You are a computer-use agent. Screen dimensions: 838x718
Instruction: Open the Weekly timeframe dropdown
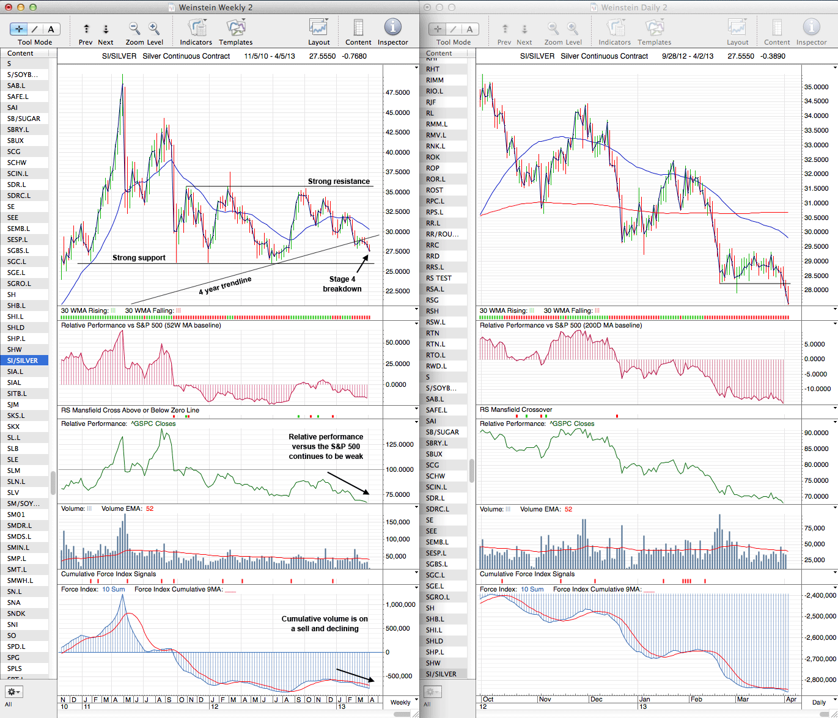point(403,702)
